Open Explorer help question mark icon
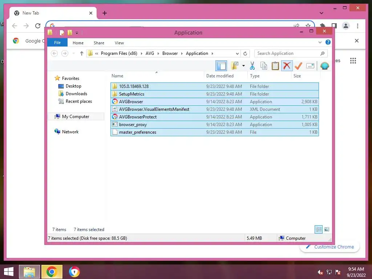This screenshot has width=372, height=279. tap(328, 42)
